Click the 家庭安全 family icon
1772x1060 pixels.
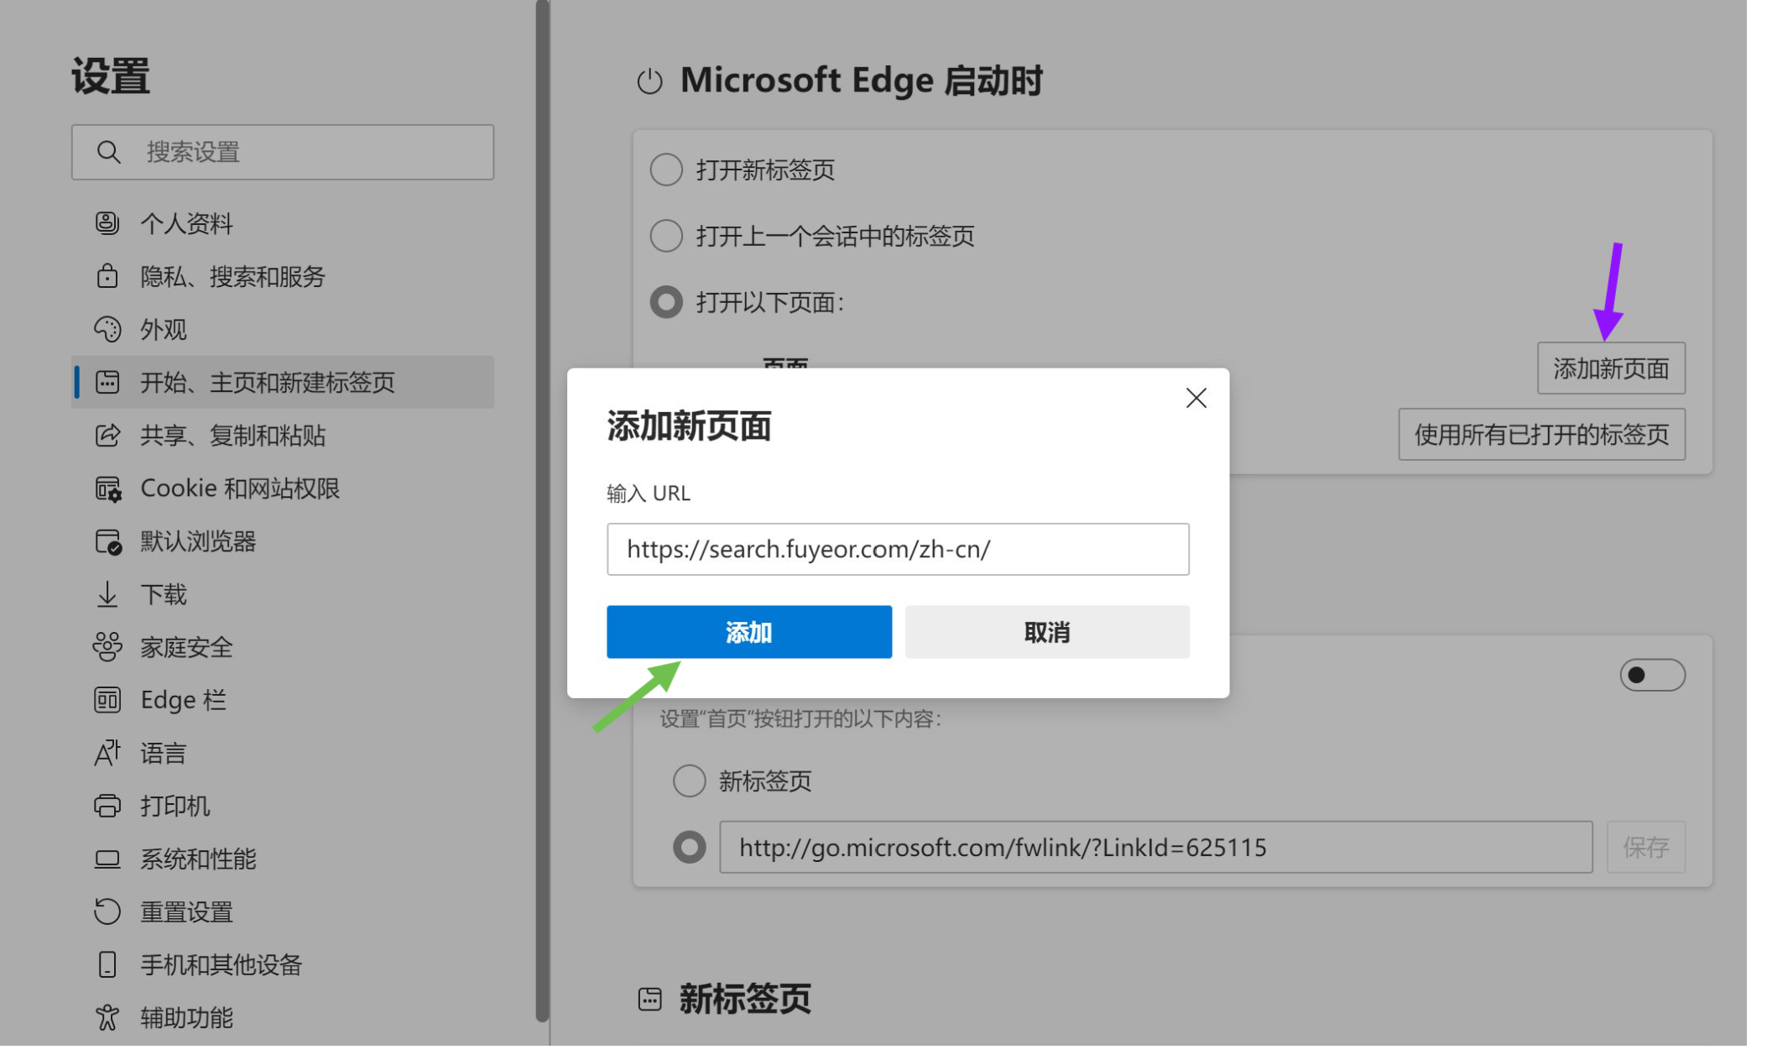pyautogui.click(x=107, y=647)
